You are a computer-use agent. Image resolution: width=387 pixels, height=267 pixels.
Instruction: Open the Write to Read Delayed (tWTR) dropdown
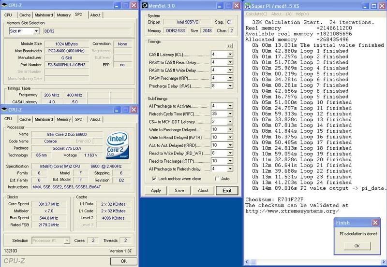click(230, 137)
